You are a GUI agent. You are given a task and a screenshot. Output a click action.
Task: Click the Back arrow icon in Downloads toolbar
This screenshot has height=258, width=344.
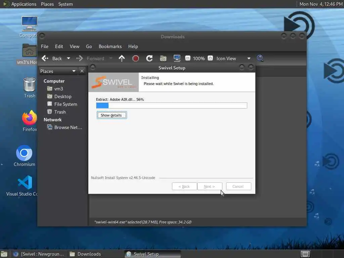click(45, 58)
